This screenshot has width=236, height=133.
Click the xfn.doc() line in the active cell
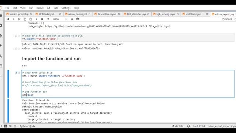[28, 95]
